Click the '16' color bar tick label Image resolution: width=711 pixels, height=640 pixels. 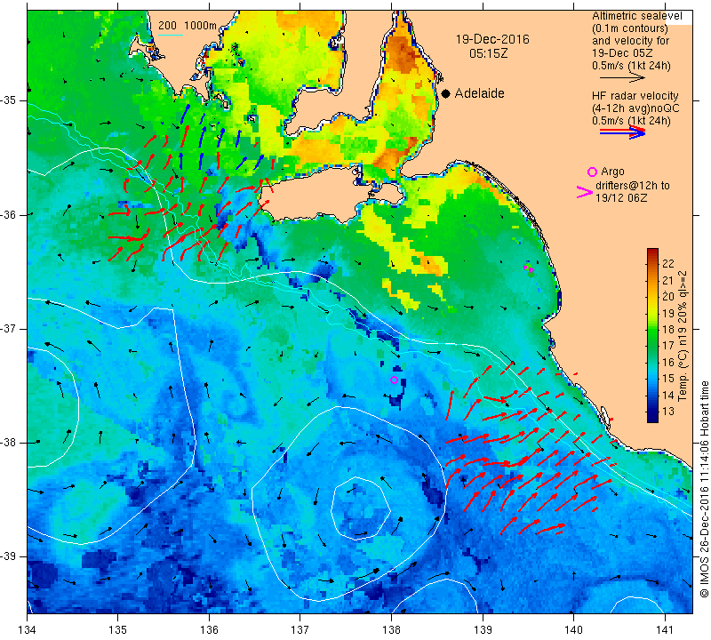click(x=668, y=362)
